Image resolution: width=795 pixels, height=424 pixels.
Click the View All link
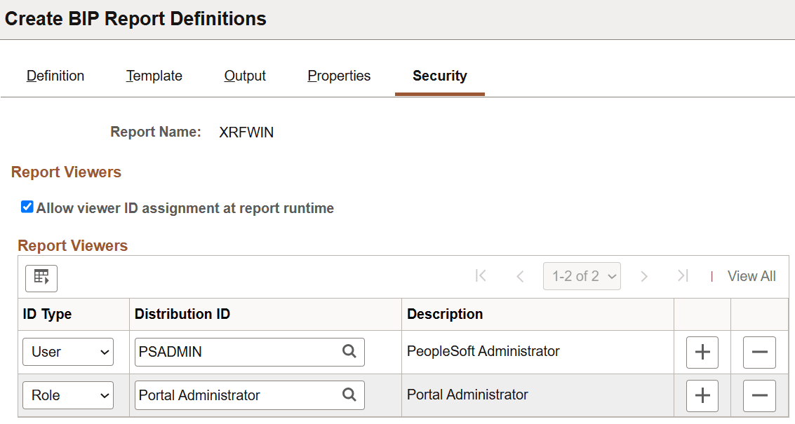(751, 276)
